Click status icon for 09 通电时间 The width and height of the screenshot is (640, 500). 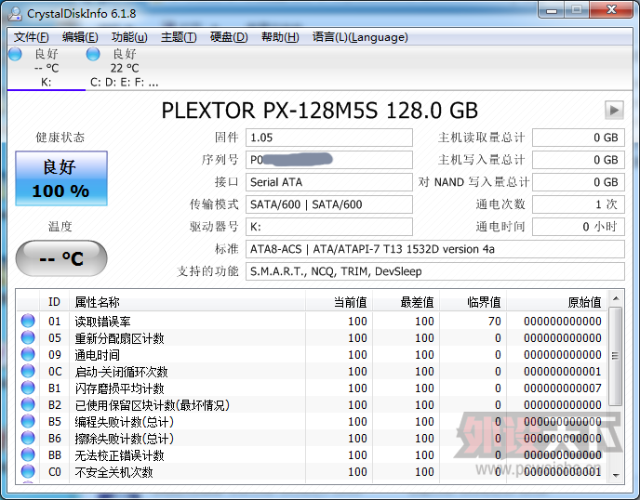28,354
